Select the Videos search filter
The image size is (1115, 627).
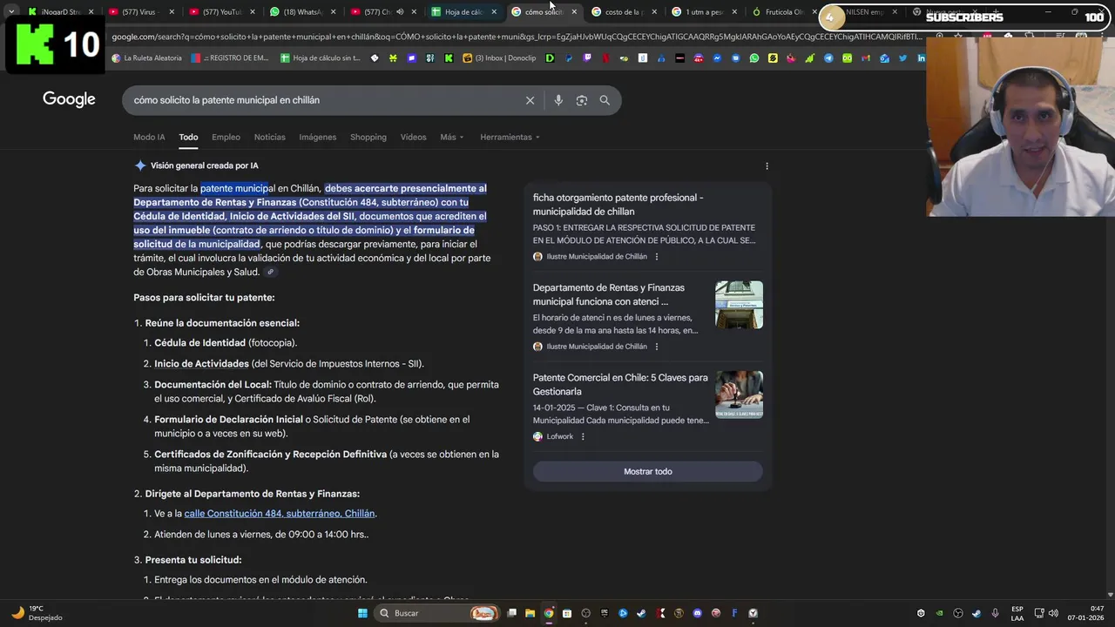(x=413, y=137)
